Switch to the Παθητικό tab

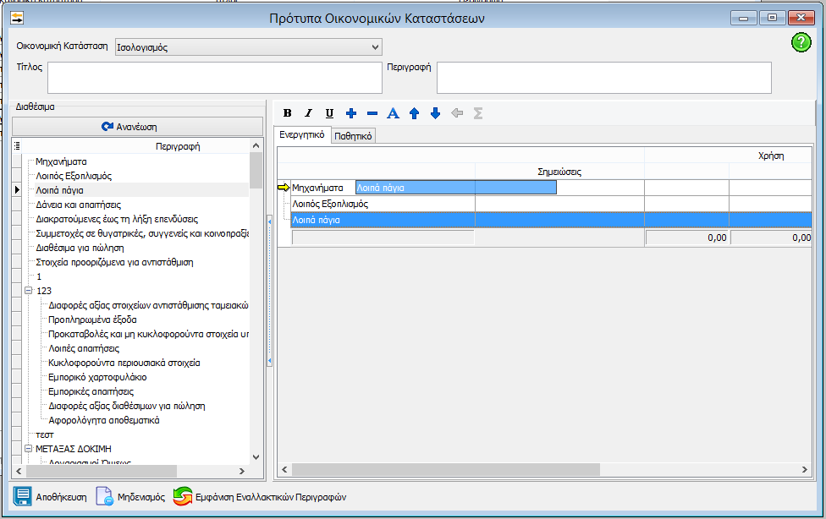click(x=353, y=136)
